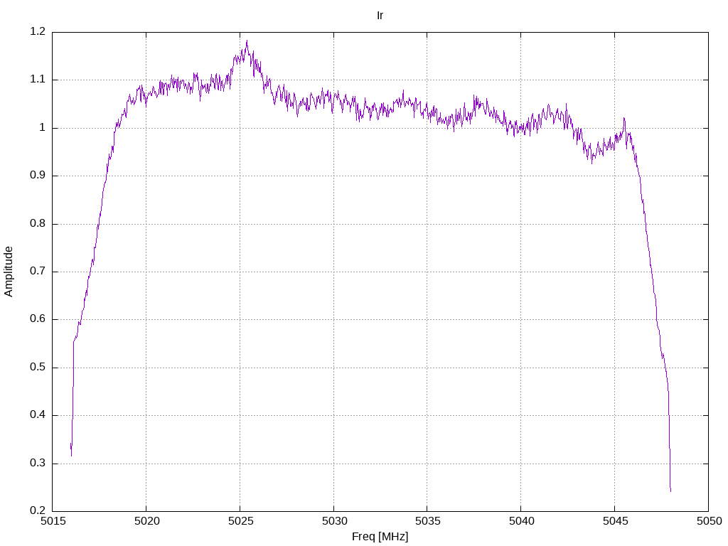This screenshot has width=728, height=546.
Task: Click the 5050 x-axis tick label
Action: coord(708,521)
